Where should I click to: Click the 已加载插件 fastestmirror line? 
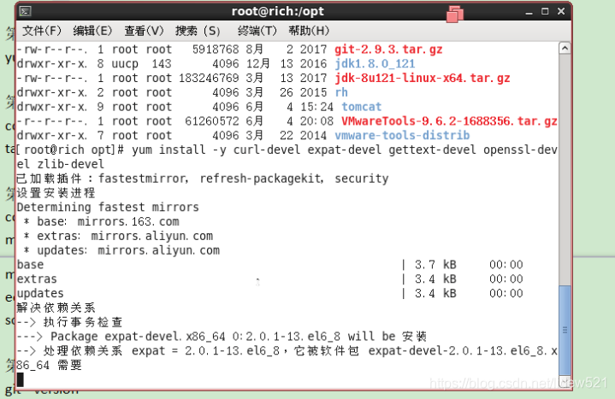tap(203, 179)
